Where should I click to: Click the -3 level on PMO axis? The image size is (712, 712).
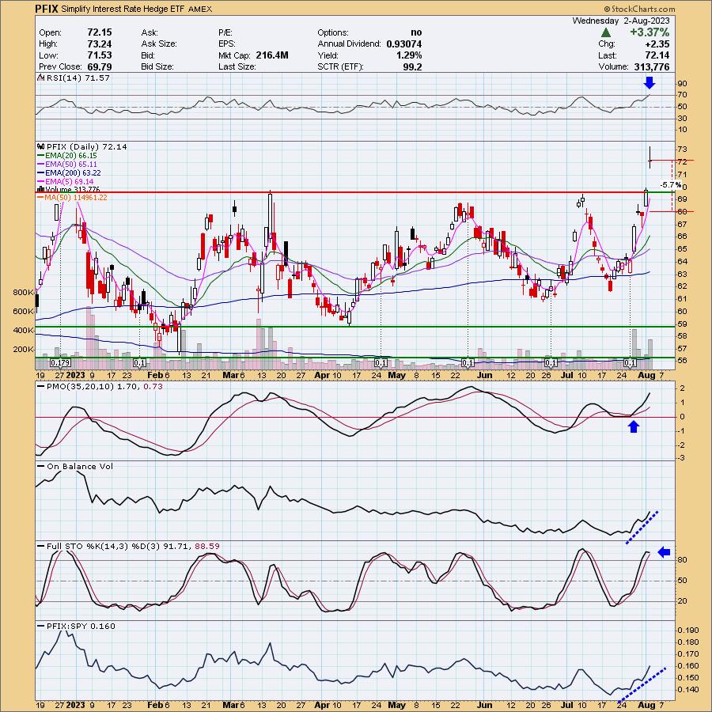tap(682, 458)
